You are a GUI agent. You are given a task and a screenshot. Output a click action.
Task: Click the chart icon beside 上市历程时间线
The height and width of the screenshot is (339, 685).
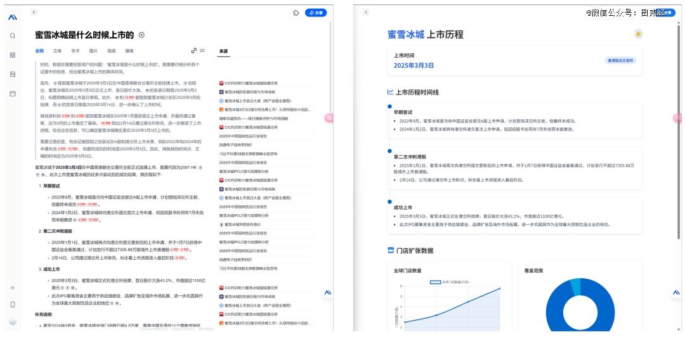click(391, 92)
